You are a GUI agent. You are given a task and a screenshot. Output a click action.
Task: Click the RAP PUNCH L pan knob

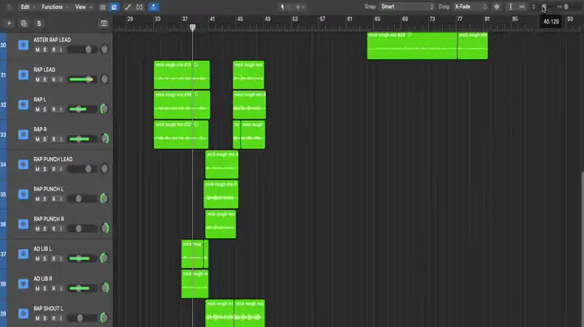pos(105,198)
